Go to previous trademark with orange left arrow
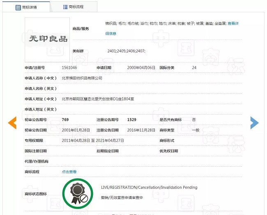267x215 pixels. click(x=12, y=122)
